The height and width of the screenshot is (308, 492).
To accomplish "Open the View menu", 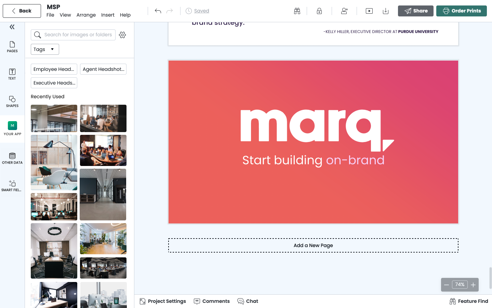I will coord(65,15).
